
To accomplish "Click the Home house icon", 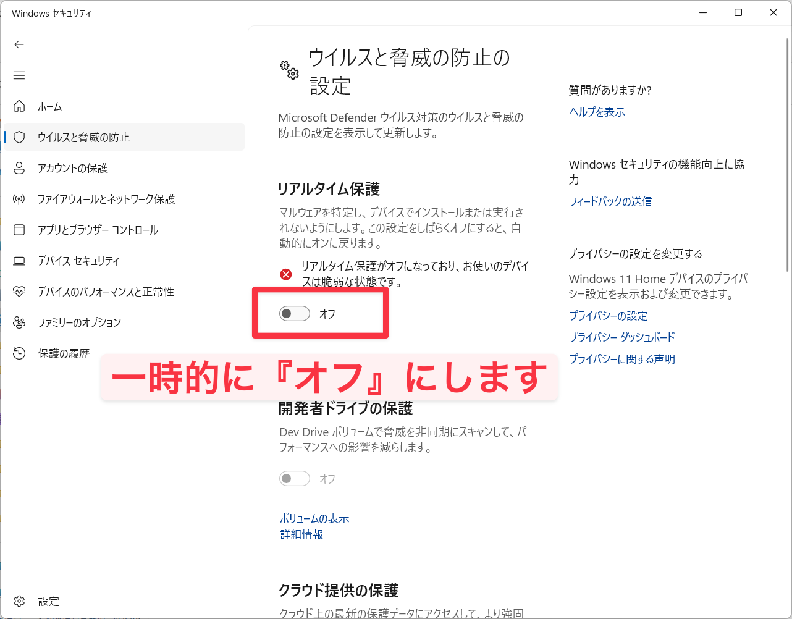I will 19,106.
